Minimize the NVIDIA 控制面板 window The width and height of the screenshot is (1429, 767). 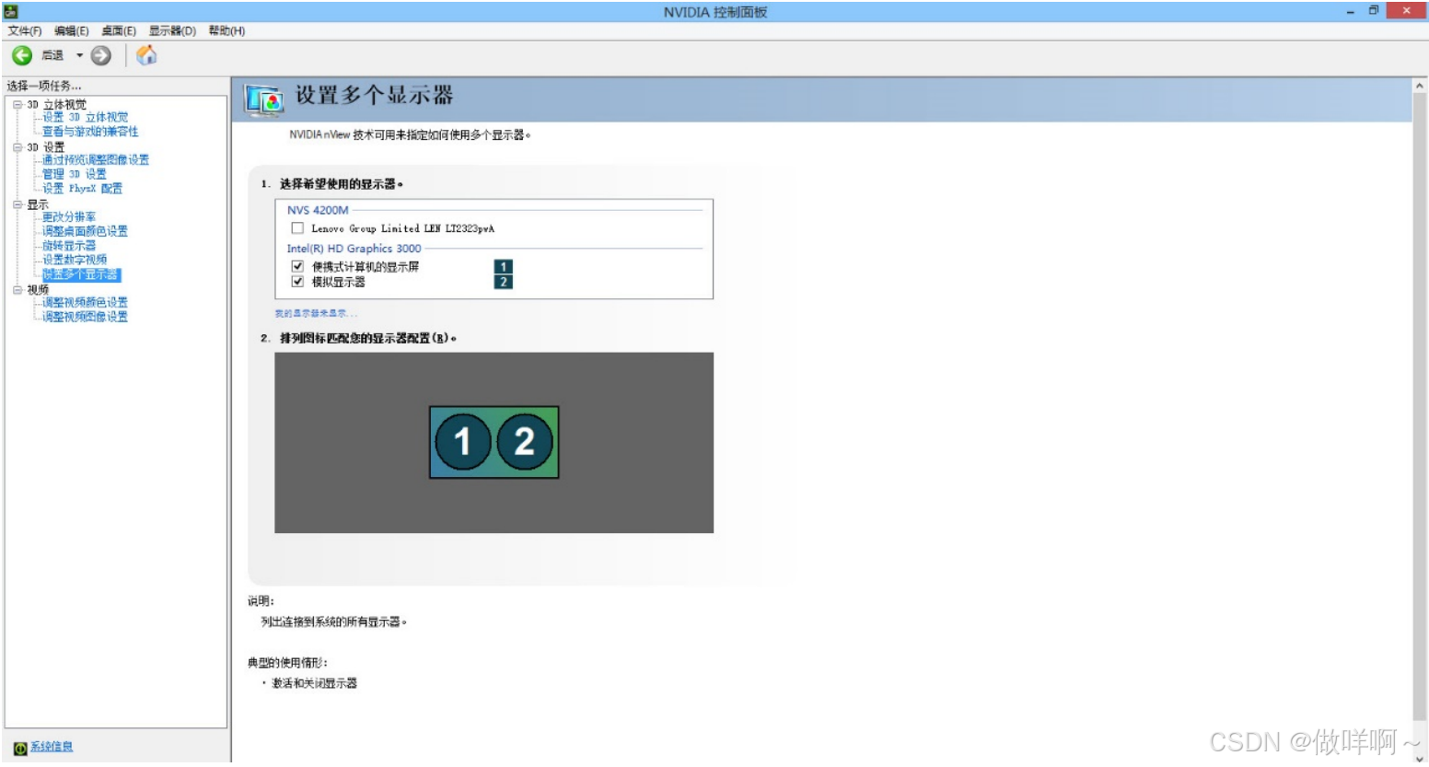(x=1351, y=11)
